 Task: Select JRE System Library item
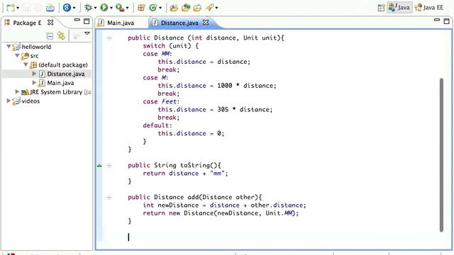(60, 92)
